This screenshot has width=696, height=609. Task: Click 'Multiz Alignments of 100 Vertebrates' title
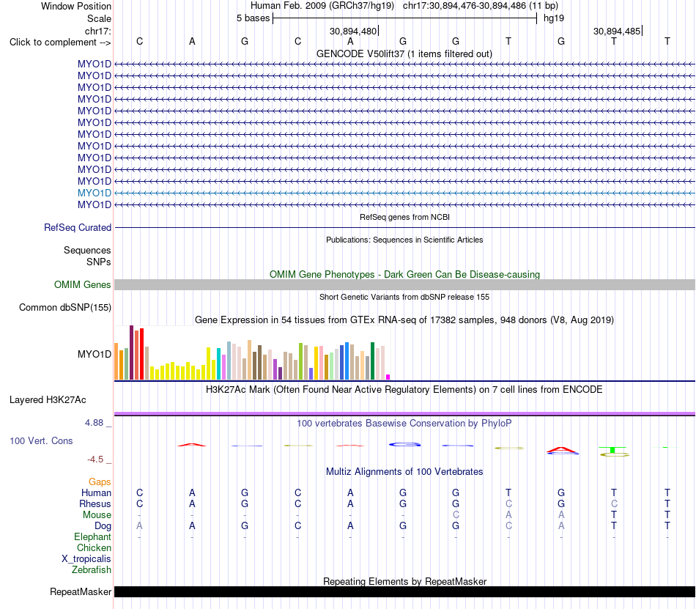pos(404,471)
